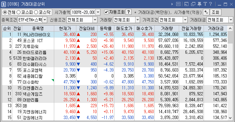Select the 코스피 radio button

pyautogui.click(x=19, y=12)
